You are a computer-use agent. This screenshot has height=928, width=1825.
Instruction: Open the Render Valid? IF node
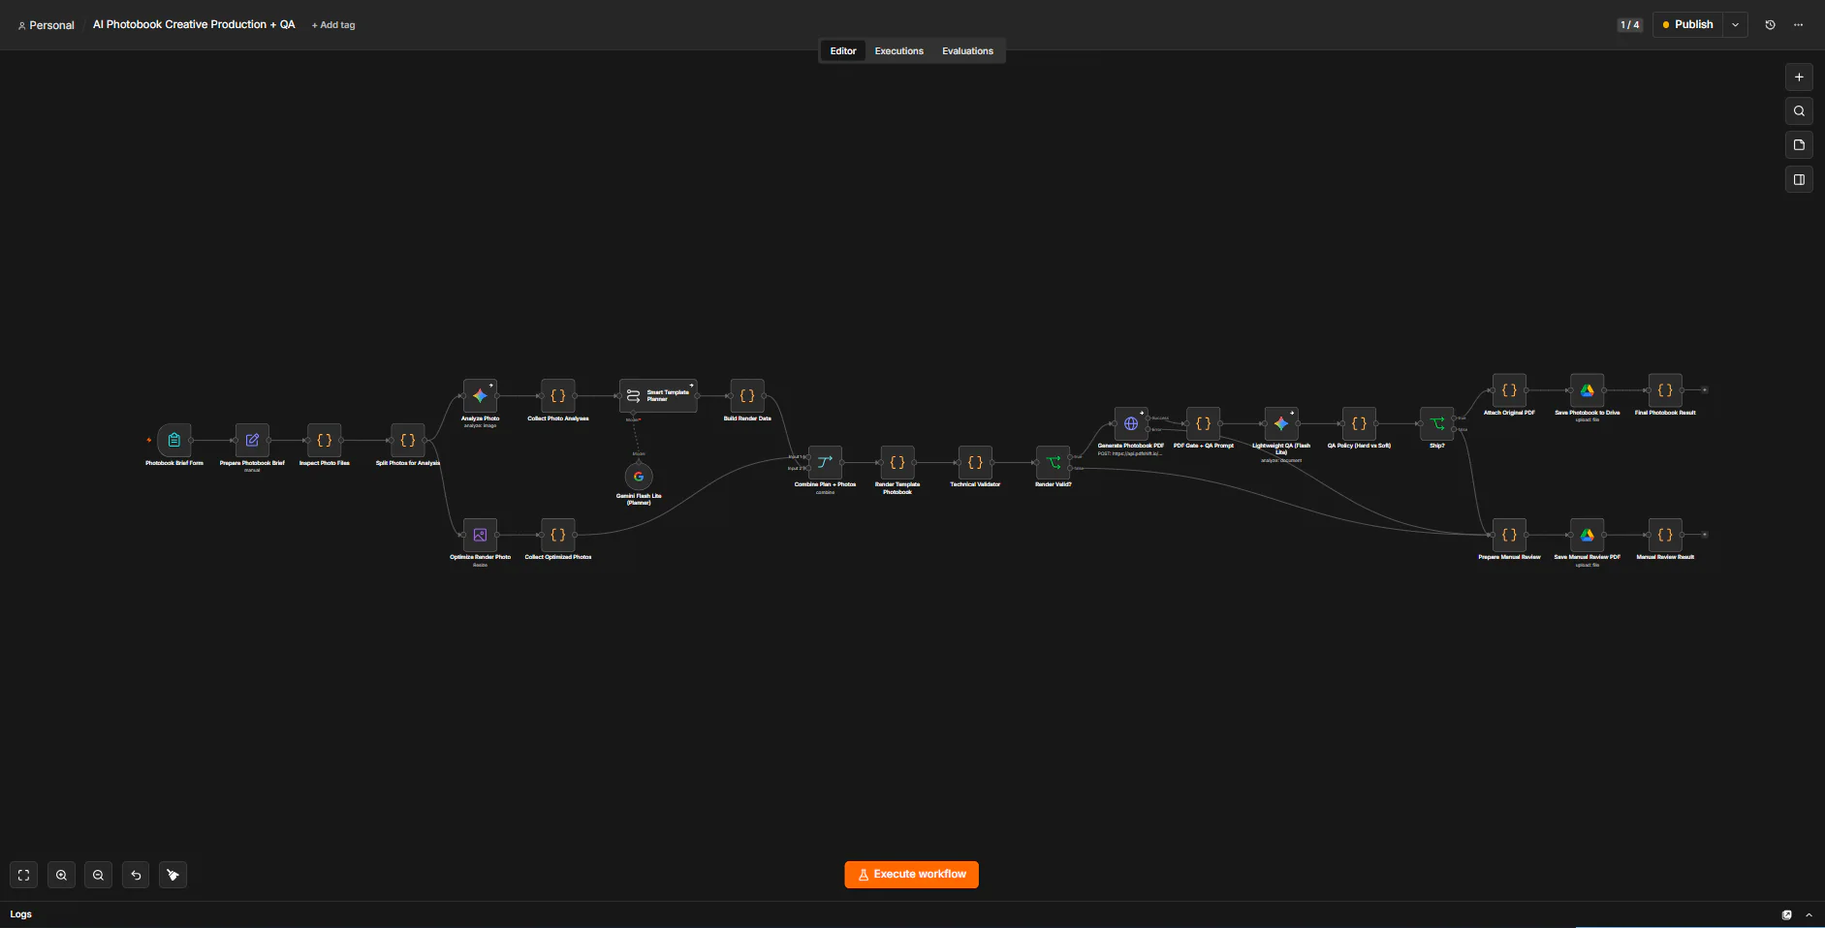1054,462
